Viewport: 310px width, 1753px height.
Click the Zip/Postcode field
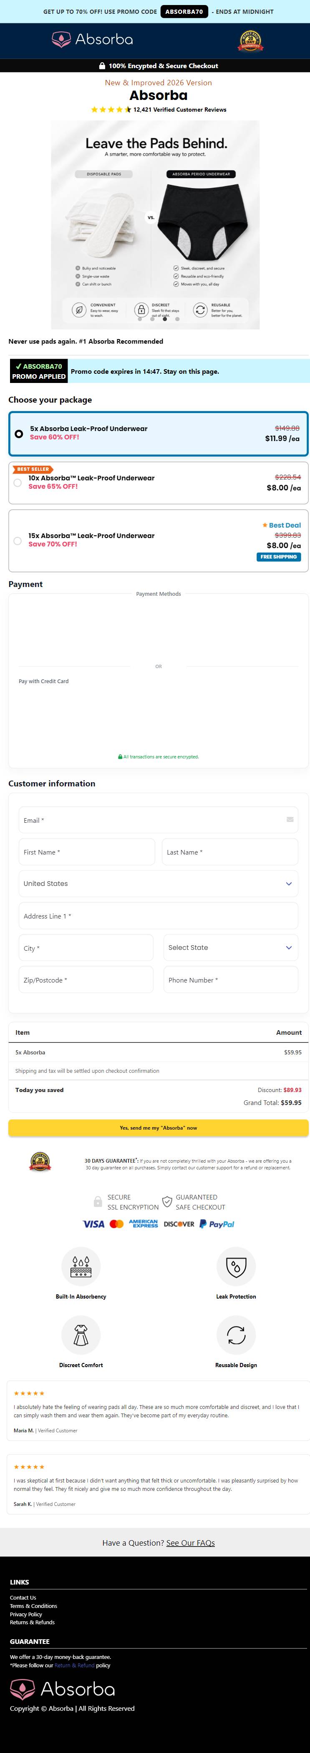(86, 980)
